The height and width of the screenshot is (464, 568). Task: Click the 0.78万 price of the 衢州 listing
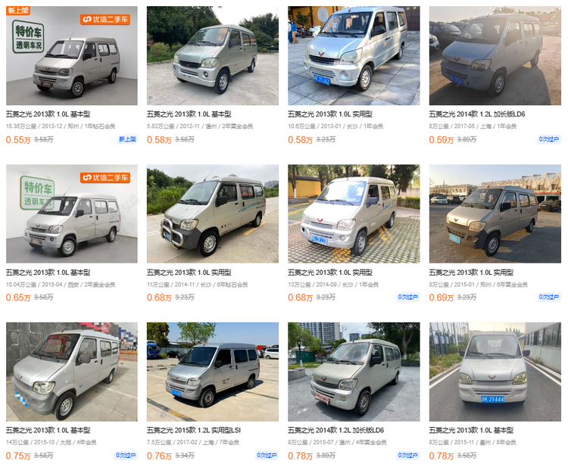[x=442, y=456]
